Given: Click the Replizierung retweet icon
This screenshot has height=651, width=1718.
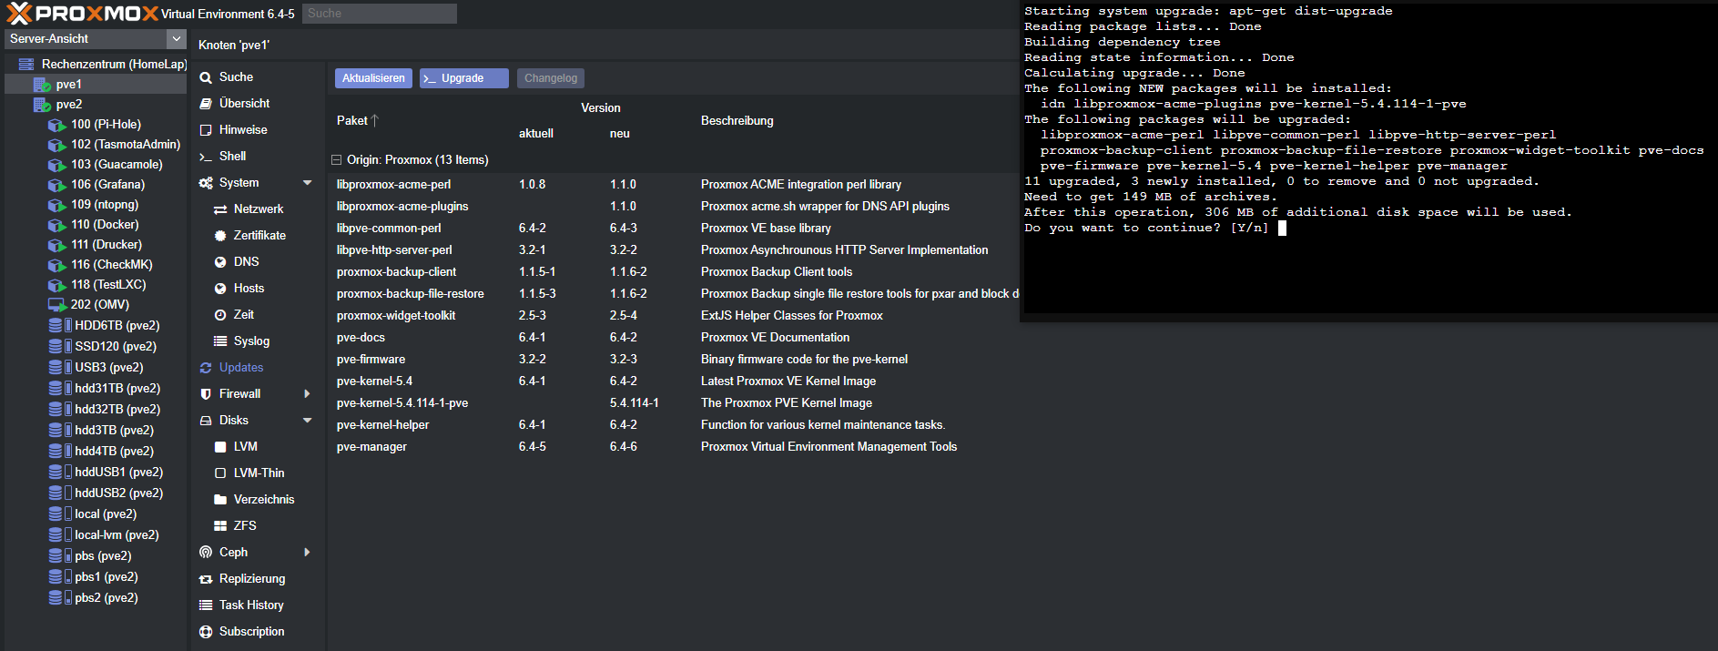Looking at the screenshot, I should pyautogui.click(x=206, y=579).
